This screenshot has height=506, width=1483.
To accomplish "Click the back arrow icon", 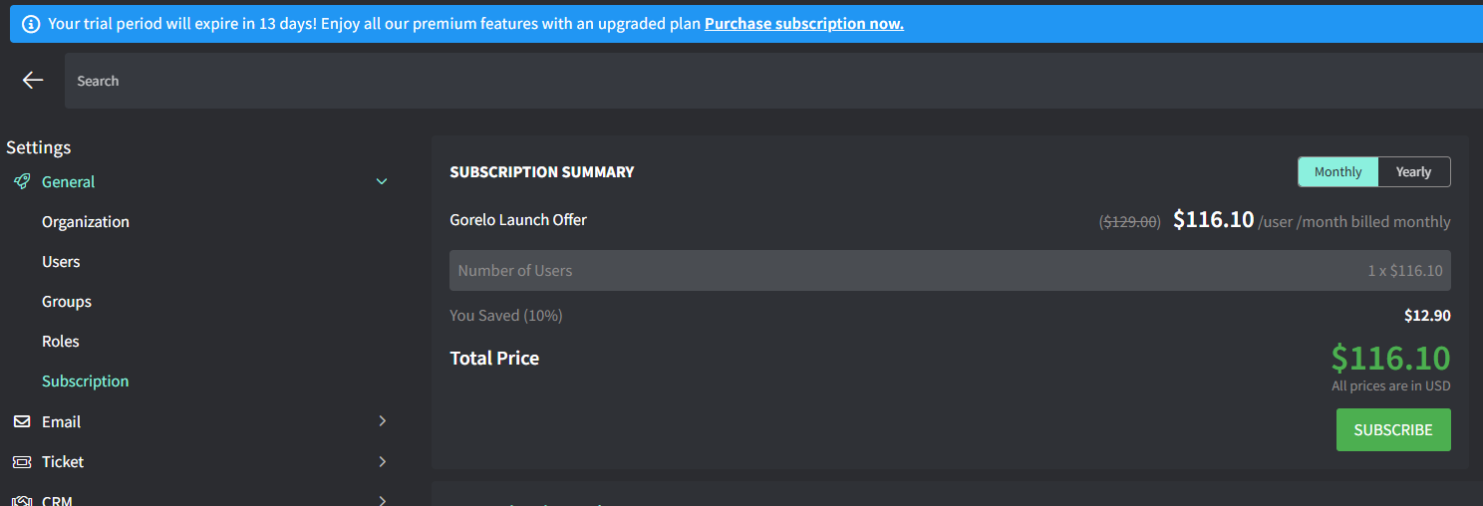I will coord(33,81).
